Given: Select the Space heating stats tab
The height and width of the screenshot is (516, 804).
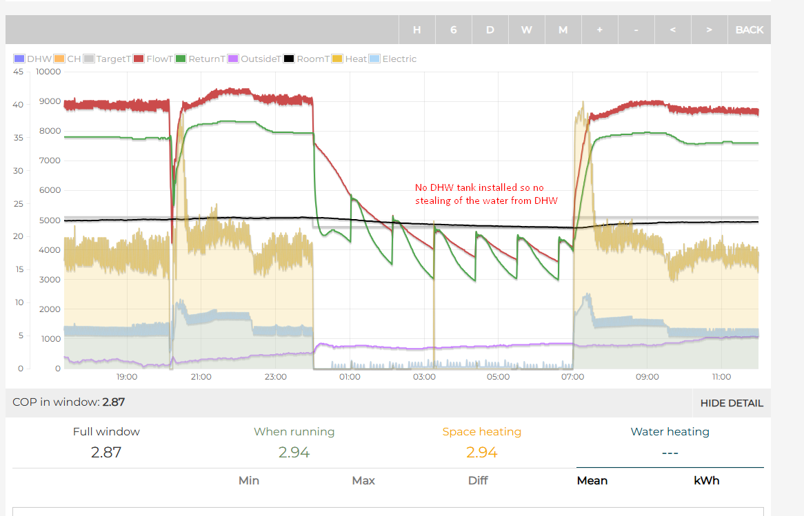Looking at the screenshot, I should [481, 432].
